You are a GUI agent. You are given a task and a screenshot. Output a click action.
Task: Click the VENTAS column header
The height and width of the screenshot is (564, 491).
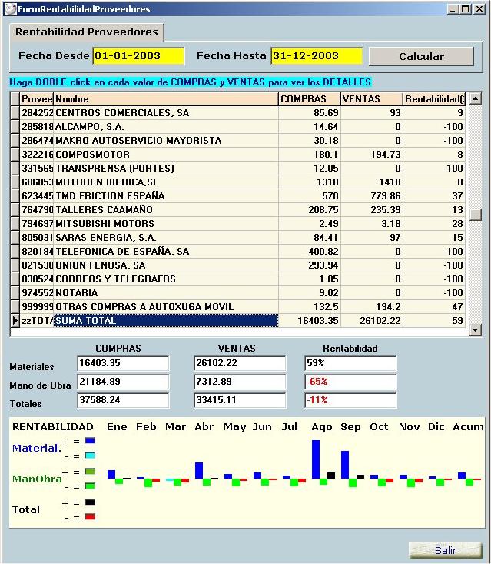point(371,99)
